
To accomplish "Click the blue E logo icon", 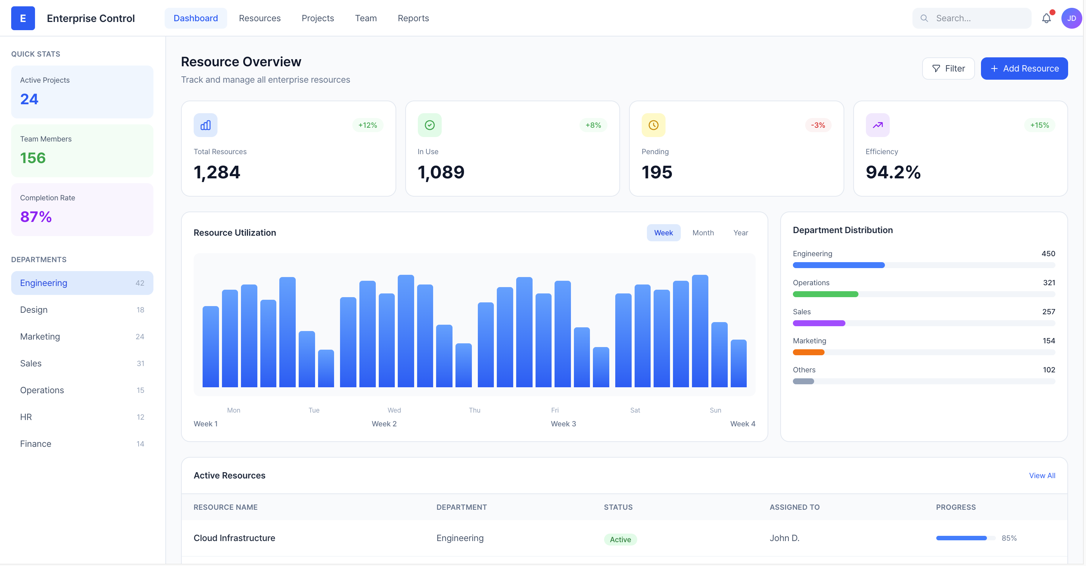I will (23, 18).
